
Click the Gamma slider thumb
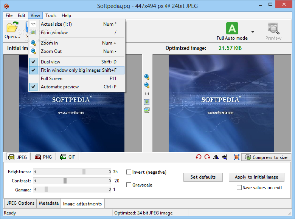click(x=46, y=189)
